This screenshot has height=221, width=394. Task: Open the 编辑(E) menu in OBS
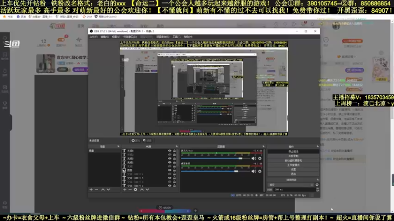(104, 37)
